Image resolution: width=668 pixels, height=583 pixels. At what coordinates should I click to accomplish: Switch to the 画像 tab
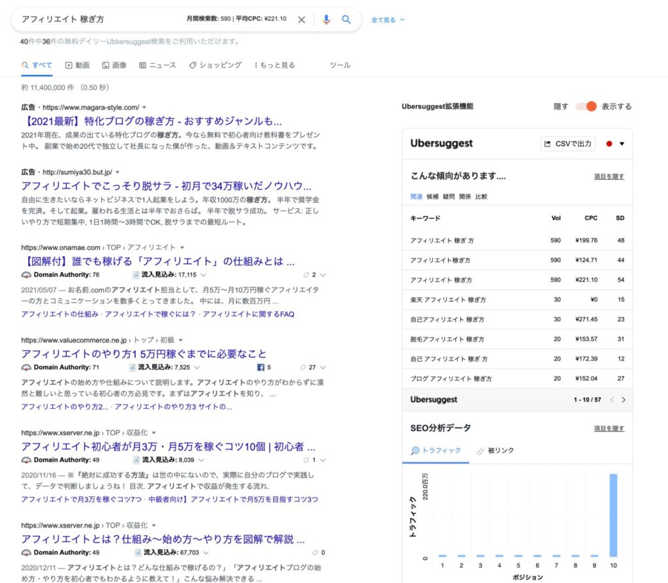pyautogui.click(x=114, y=65)
